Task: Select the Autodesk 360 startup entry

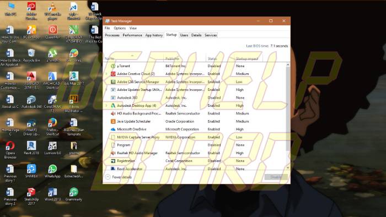Action: (194, 97)
